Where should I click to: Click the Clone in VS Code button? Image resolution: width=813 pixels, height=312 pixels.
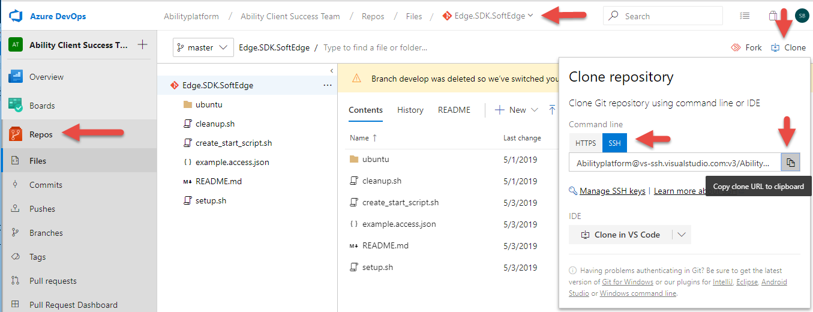pyautogui.click(x=620, y=235)
